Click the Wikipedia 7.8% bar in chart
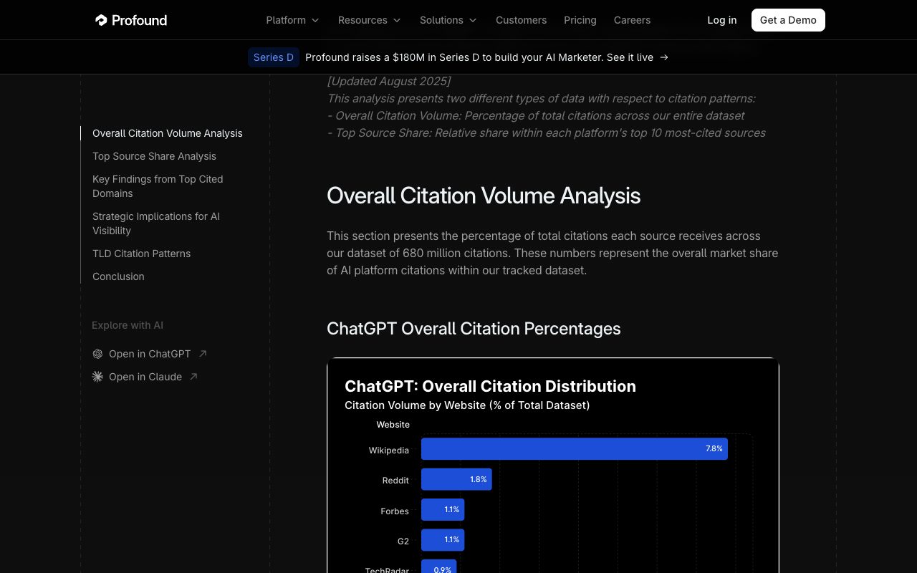 [575, 449]
